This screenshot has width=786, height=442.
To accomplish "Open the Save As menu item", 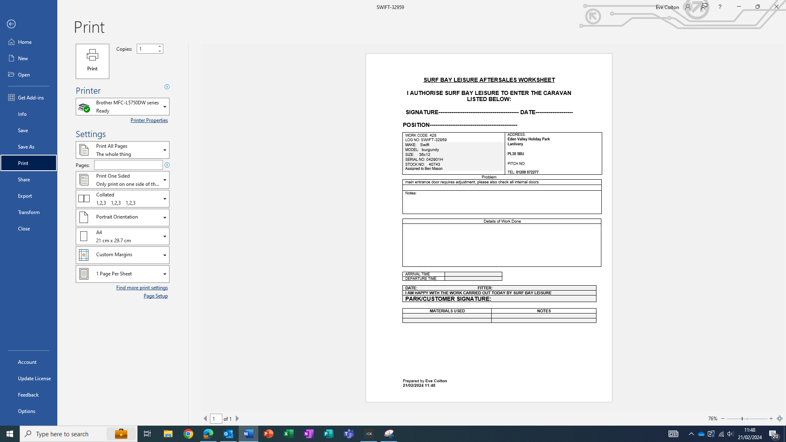I will click(26, 147).
